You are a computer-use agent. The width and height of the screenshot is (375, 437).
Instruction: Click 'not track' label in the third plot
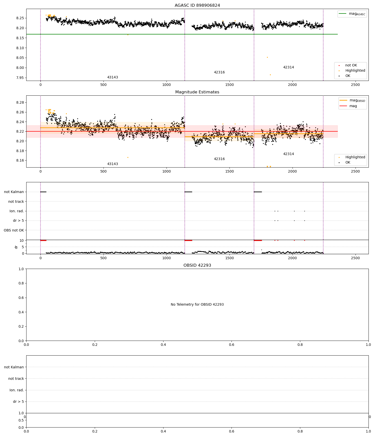pos(16,202)
